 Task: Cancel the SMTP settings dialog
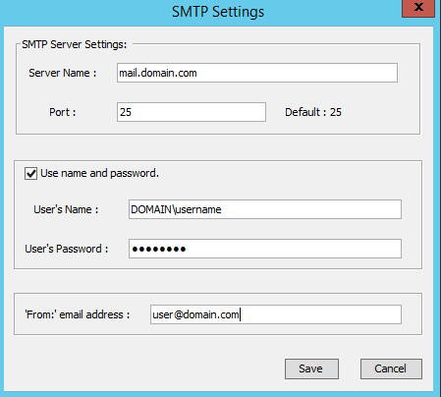point(391,369)
